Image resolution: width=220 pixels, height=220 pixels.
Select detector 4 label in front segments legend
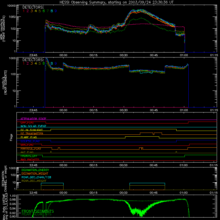36,11
